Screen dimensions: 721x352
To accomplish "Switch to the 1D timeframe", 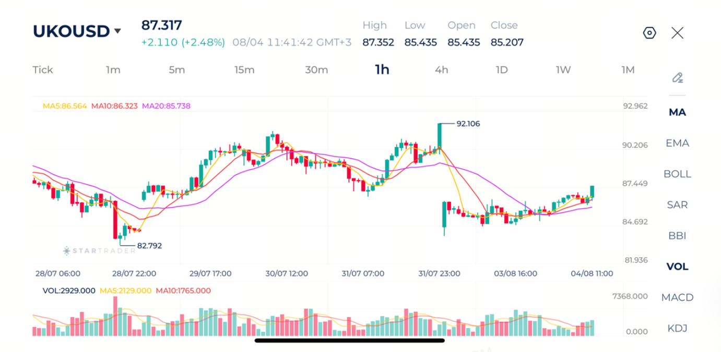I will (x=501, y=70).
